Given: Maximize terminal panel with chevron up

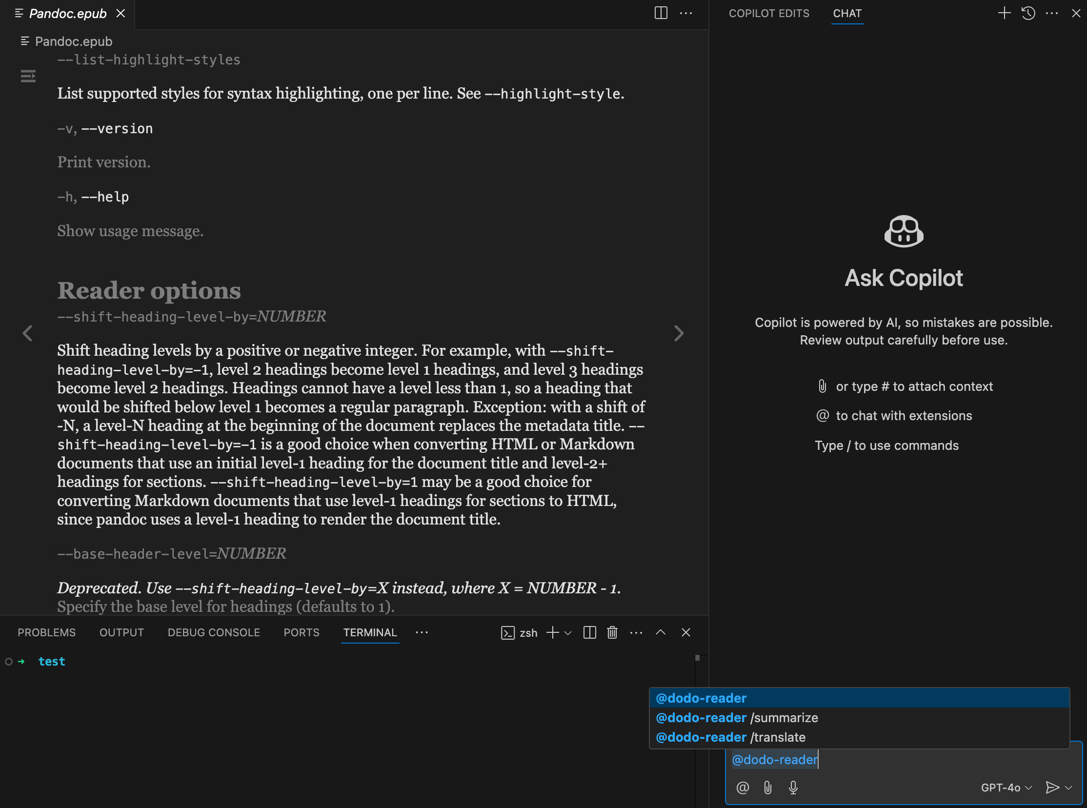Looking at the screenshot, I should (660, 632).
